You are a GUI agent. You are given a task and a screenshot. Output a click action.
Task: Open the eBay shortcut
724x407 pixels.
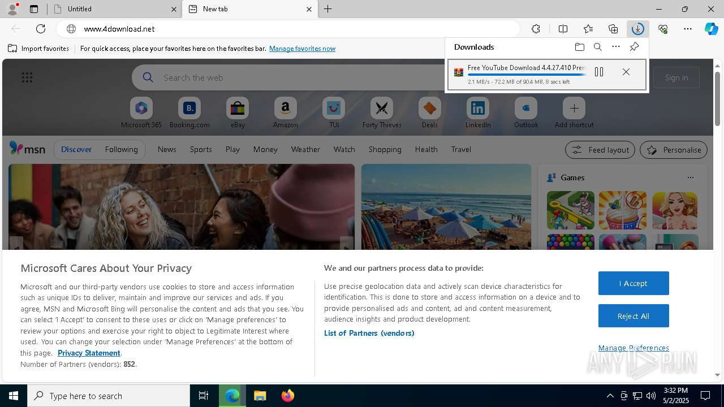click(238, 112)
